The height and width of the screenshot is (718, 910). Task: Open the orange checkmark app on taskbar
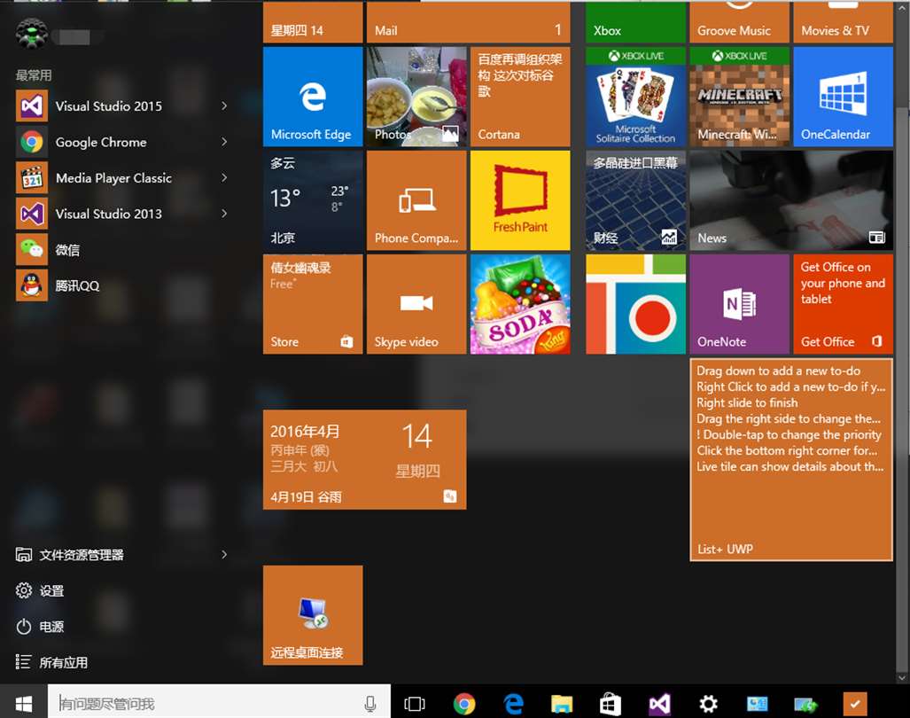[855, 704]
